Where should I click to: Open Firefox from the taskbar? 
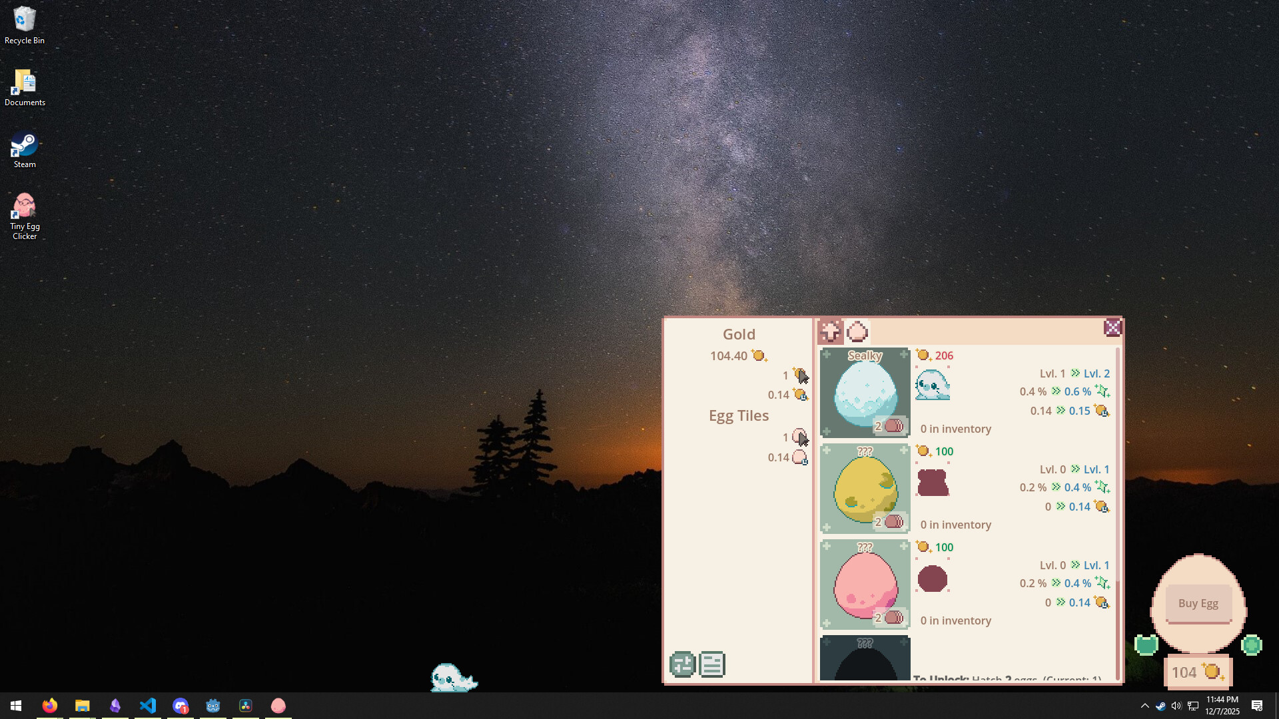[x=49, y=705]
